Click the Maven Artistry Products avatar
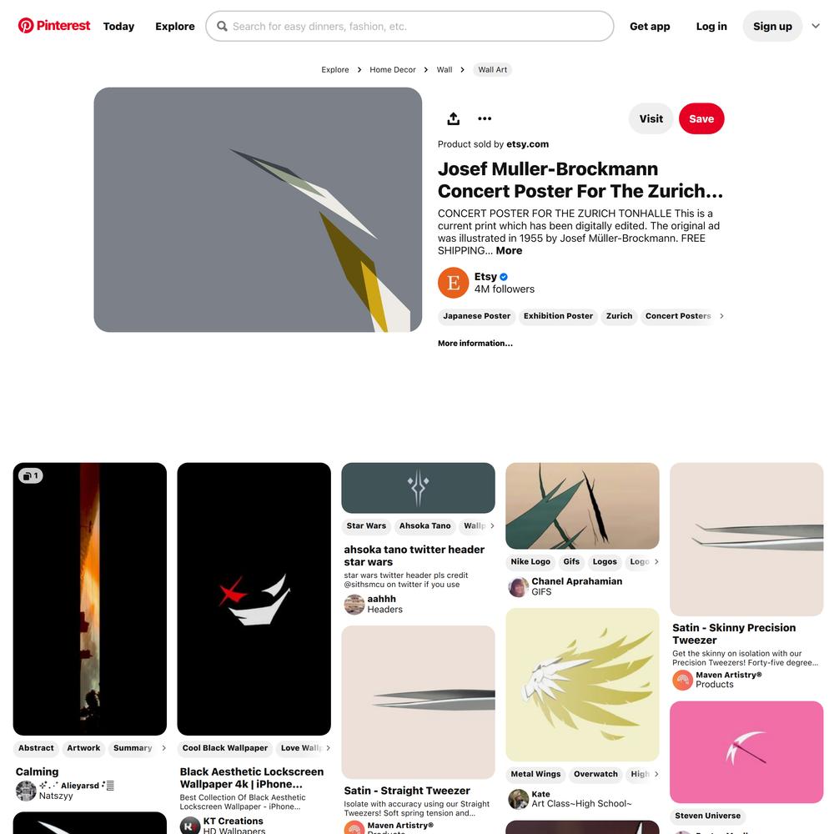The width and height of the screenshot is (834, 834). pos(682,680)
